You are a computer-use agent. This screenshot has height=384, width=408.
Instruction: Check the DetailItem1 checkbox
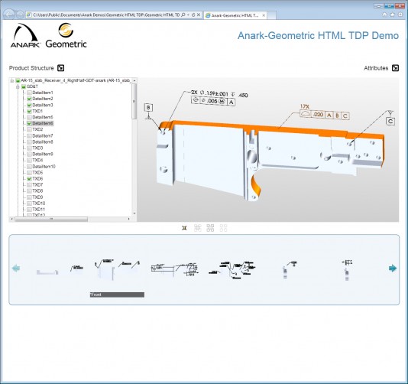[x=29, y=93]
